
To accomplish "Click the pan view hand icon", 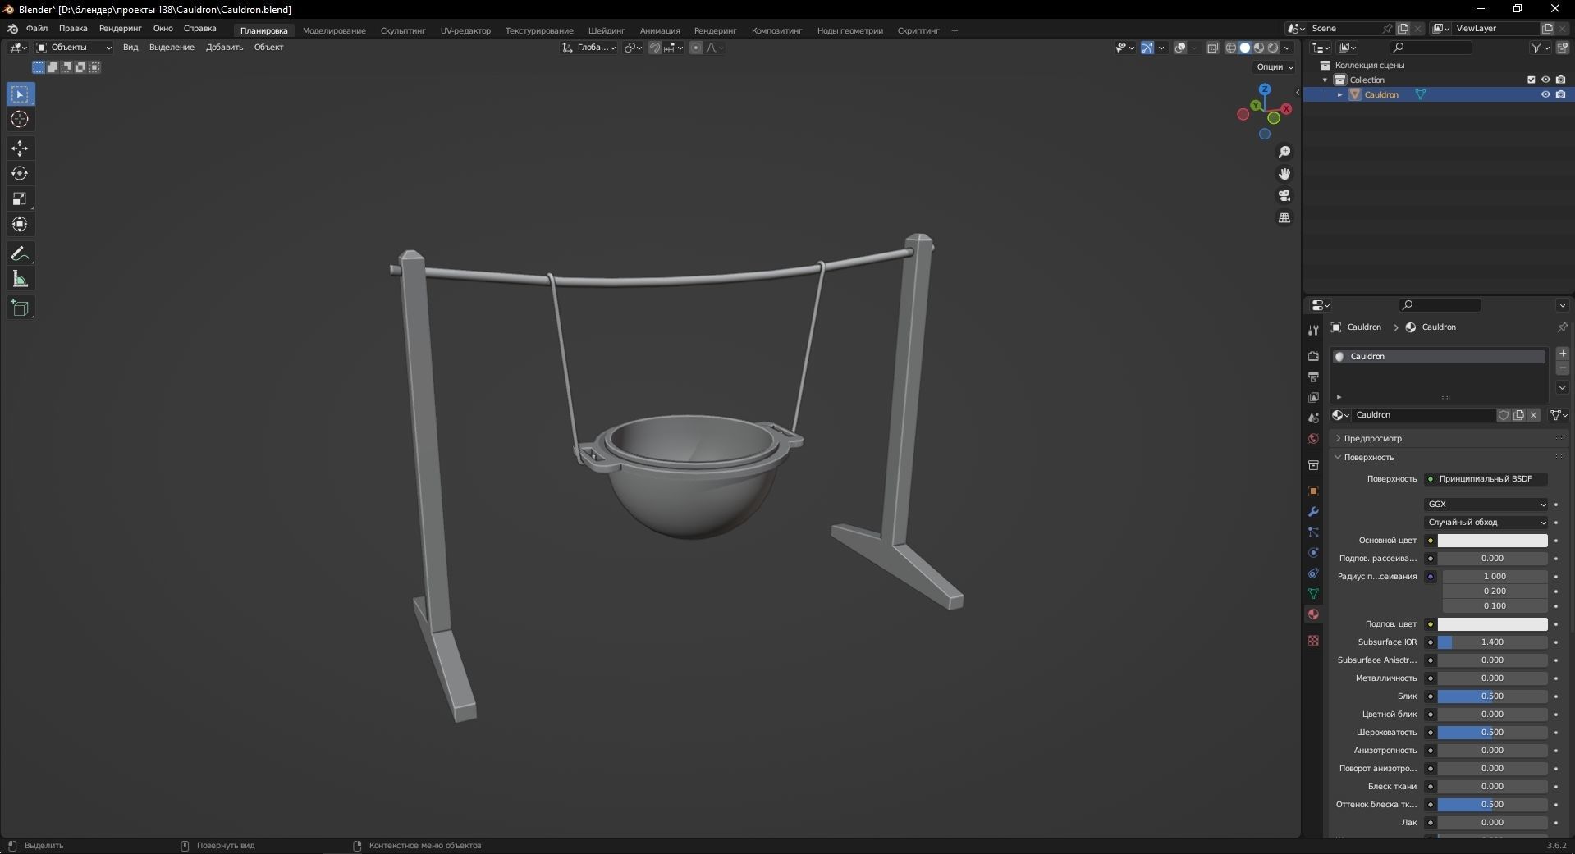I will point(1284,174).
